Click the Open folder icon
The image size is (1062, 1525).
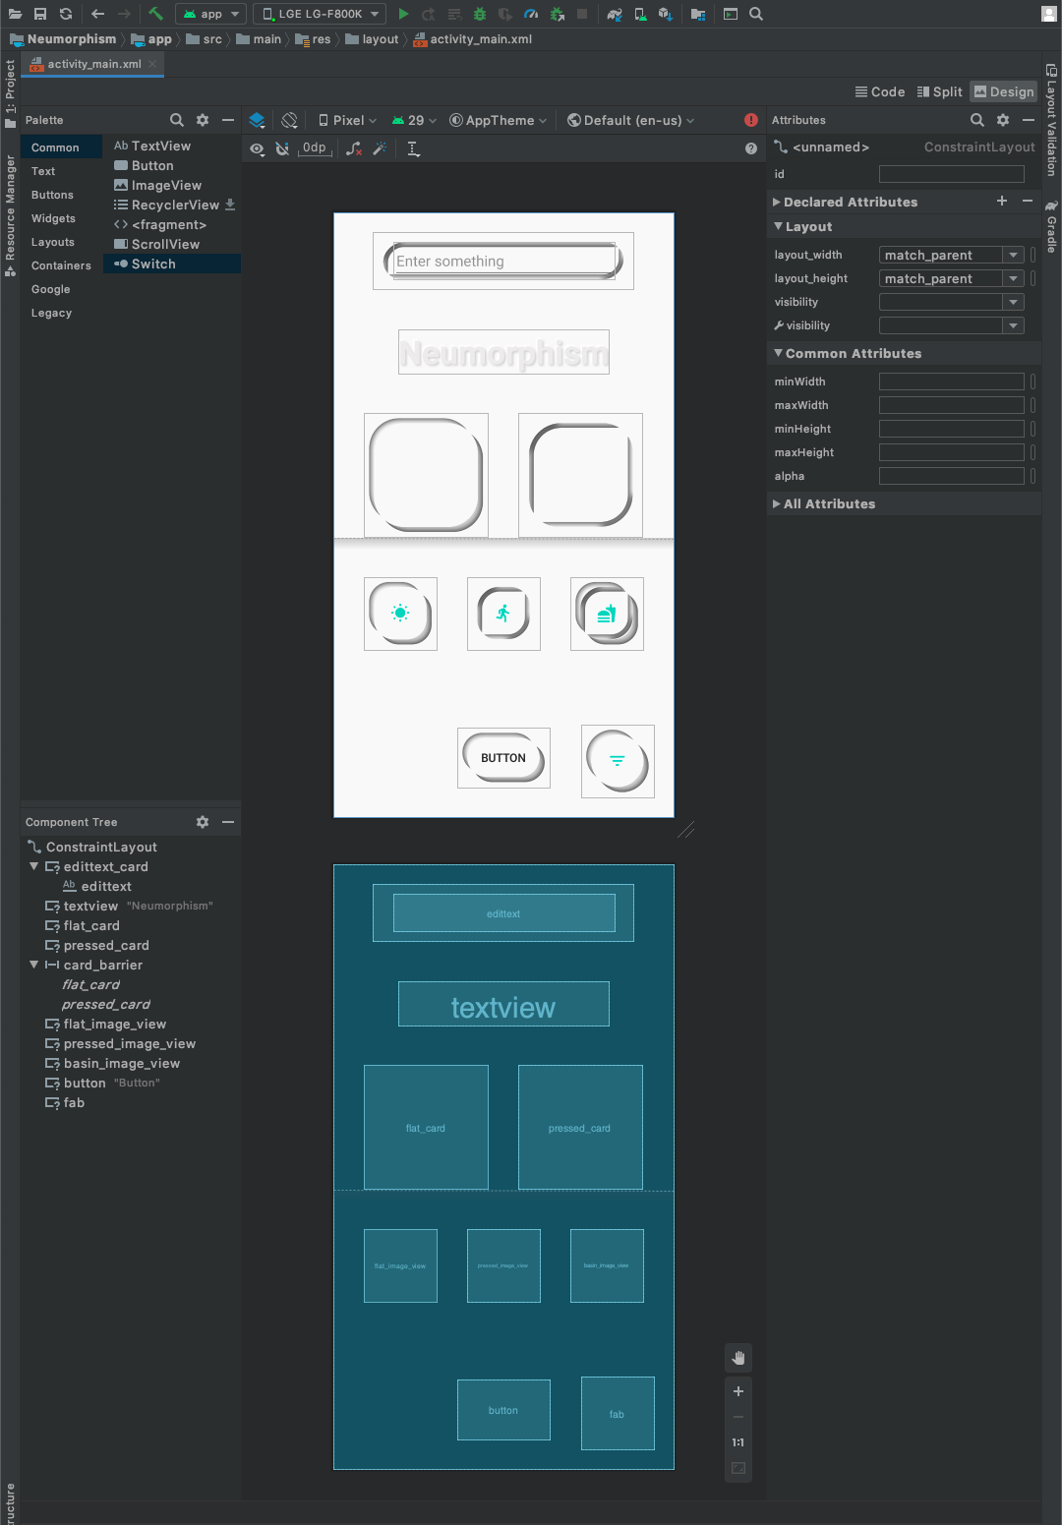point(15,14)
